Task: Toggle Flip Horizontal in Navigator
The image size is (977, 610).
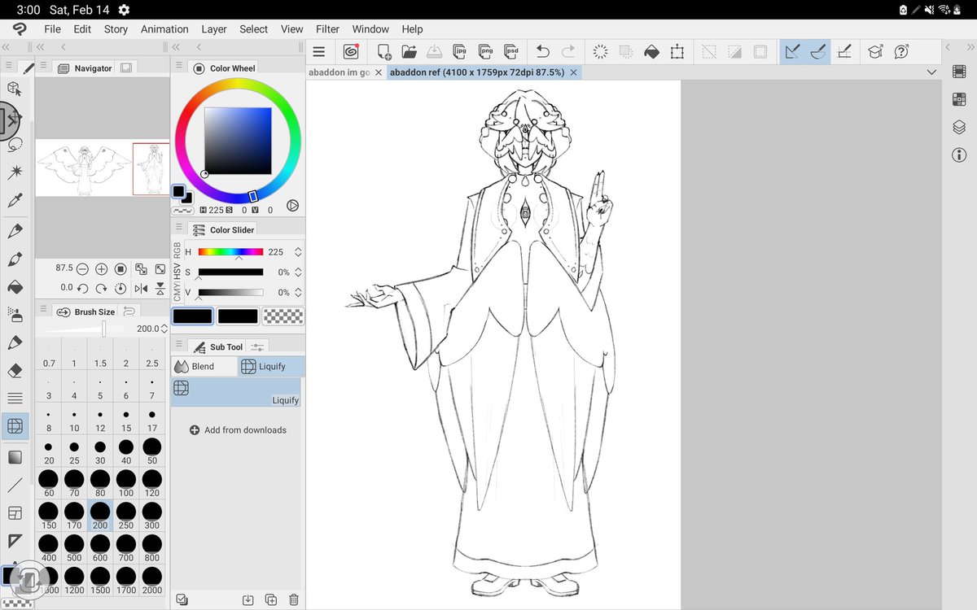Action: coord(141,288)
